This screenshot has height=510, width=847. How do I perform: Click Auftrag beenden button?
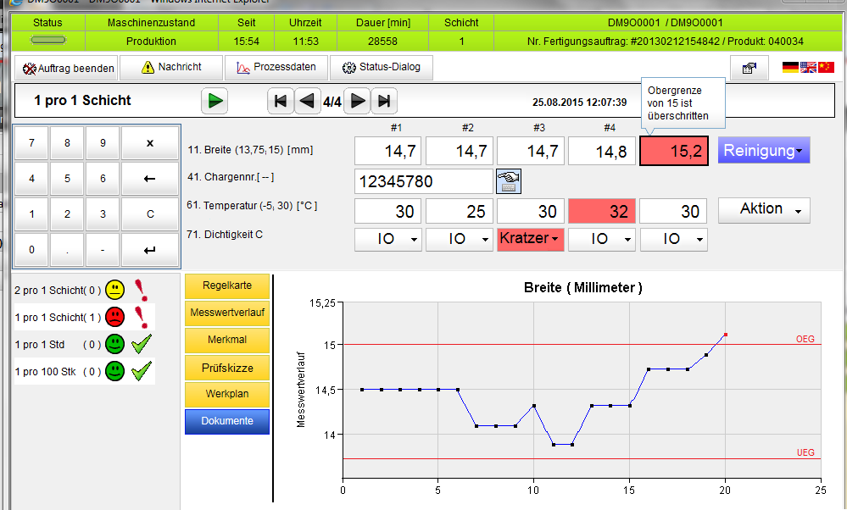point(66,68)
